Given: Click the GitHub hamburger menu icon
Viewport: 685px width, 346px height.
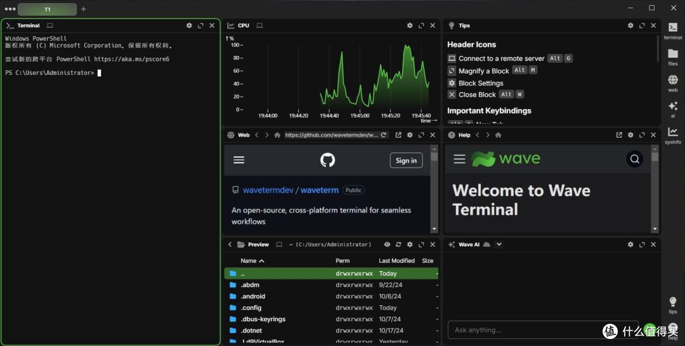Looking at the screenshot, I should pyautogui.click(x=238, y=160).
